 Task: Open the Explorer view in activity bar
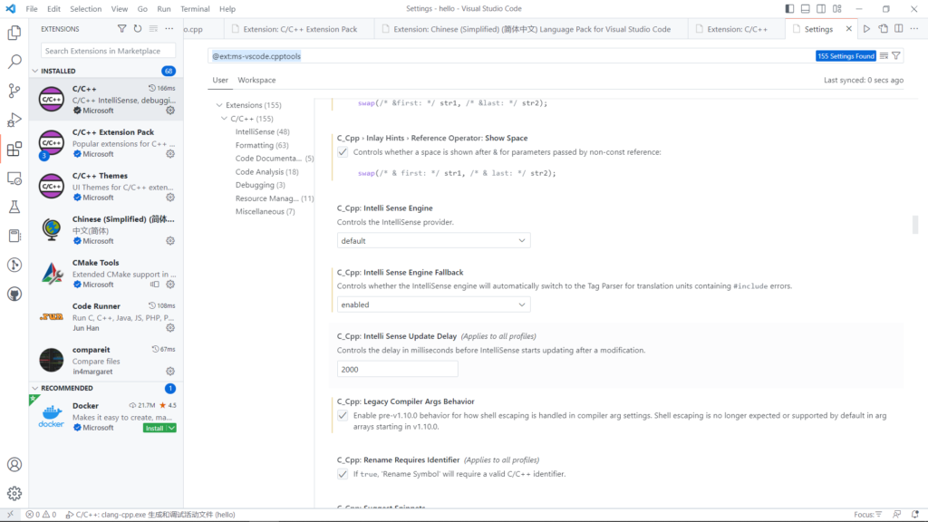coord(14,34)
